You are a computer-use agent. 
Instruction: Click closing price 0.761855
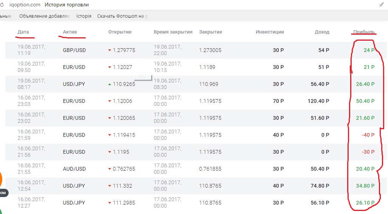click(210, 169)
